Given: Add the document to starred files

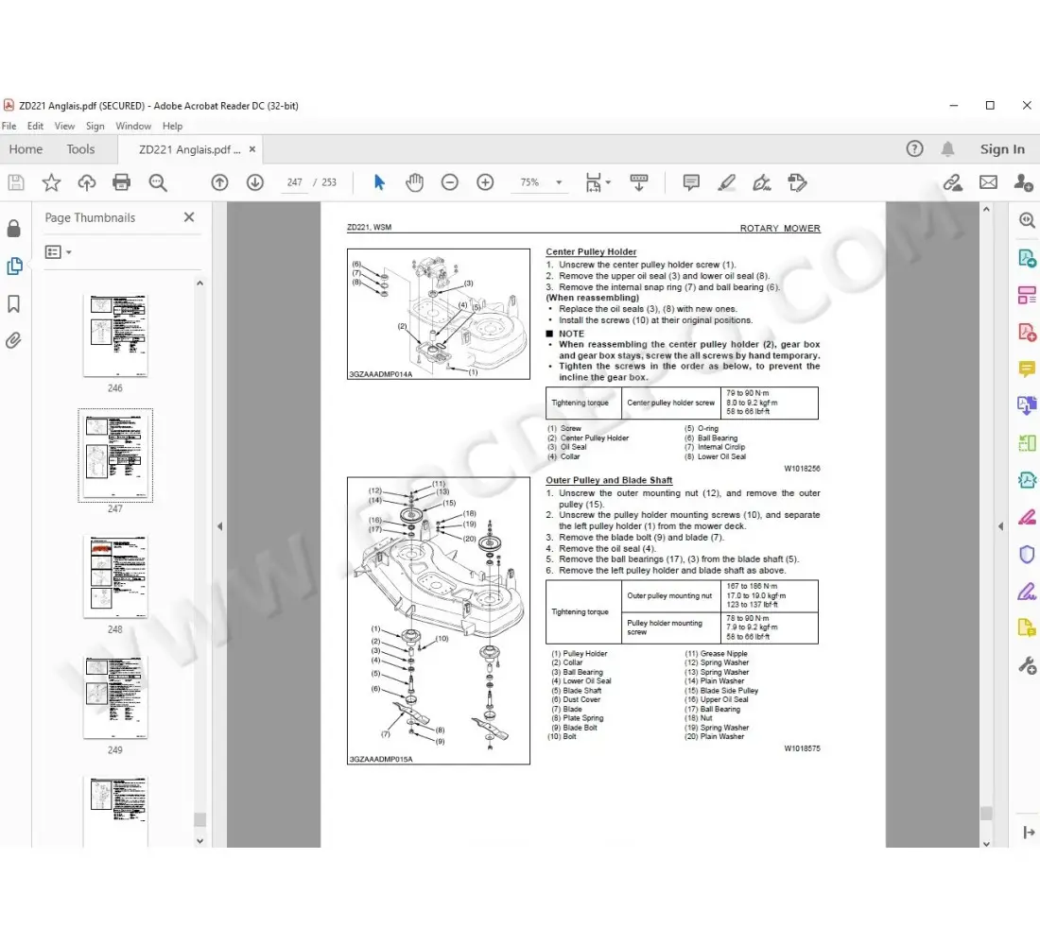Looking at the screenshot, I should pos(51,182).
